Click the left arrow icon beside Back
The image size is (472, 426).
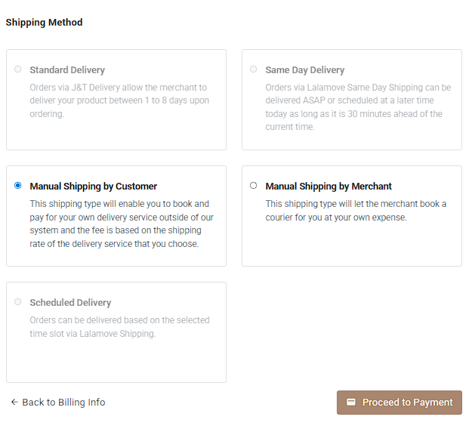tap(14, 403)
